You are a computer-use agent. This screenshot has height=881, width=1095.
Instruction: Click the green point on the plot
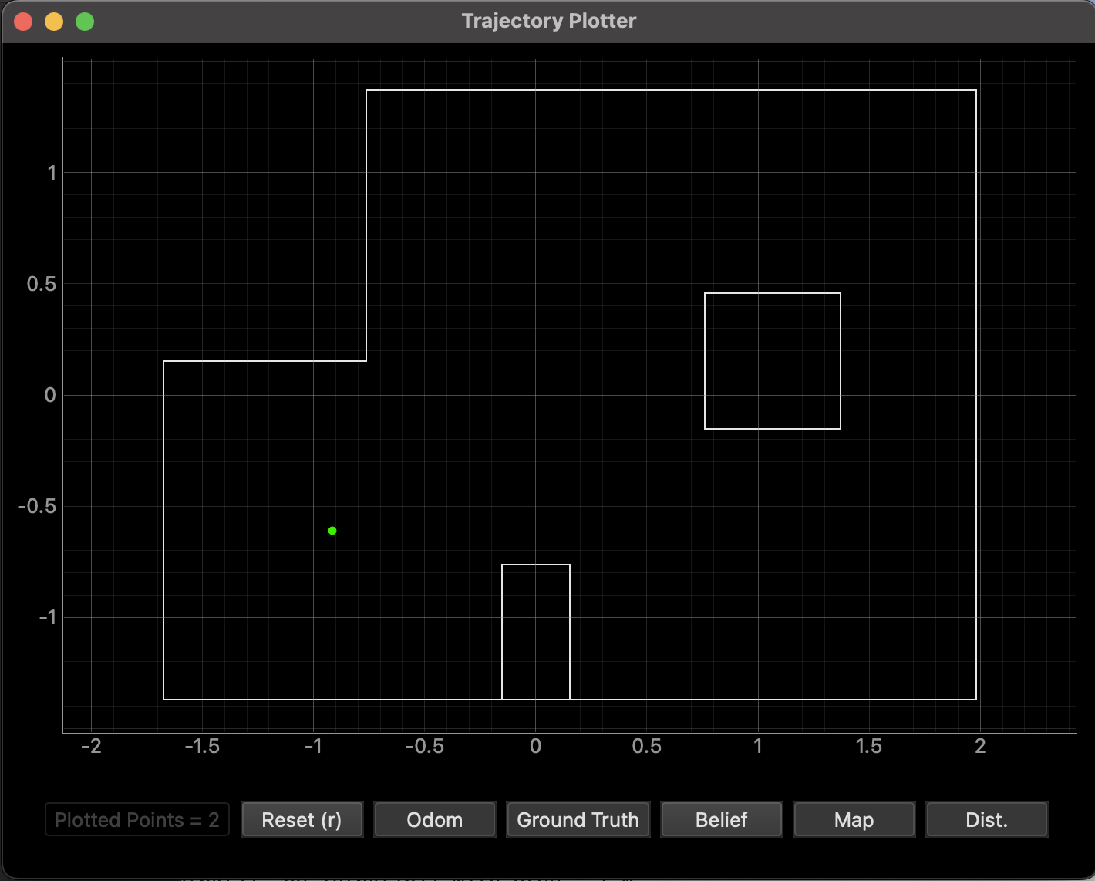tap(332, 531)
